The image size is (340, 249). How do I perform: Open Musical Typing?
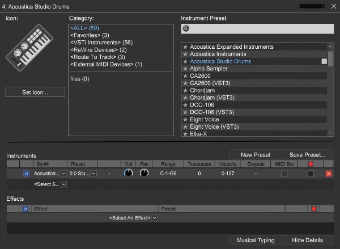(x=256, y=240)
